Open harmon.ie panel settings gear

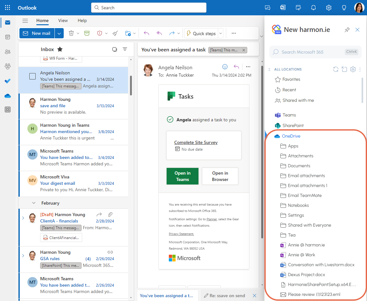353,69
